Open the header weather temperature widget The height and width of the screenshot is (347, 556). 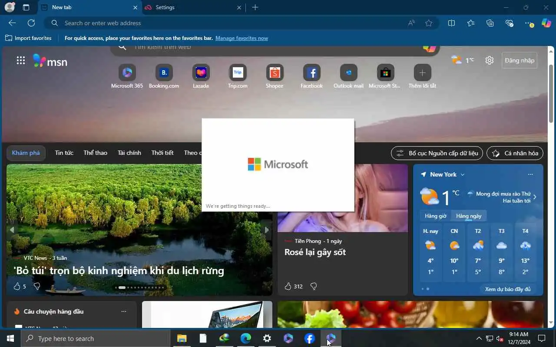(463, 60)
